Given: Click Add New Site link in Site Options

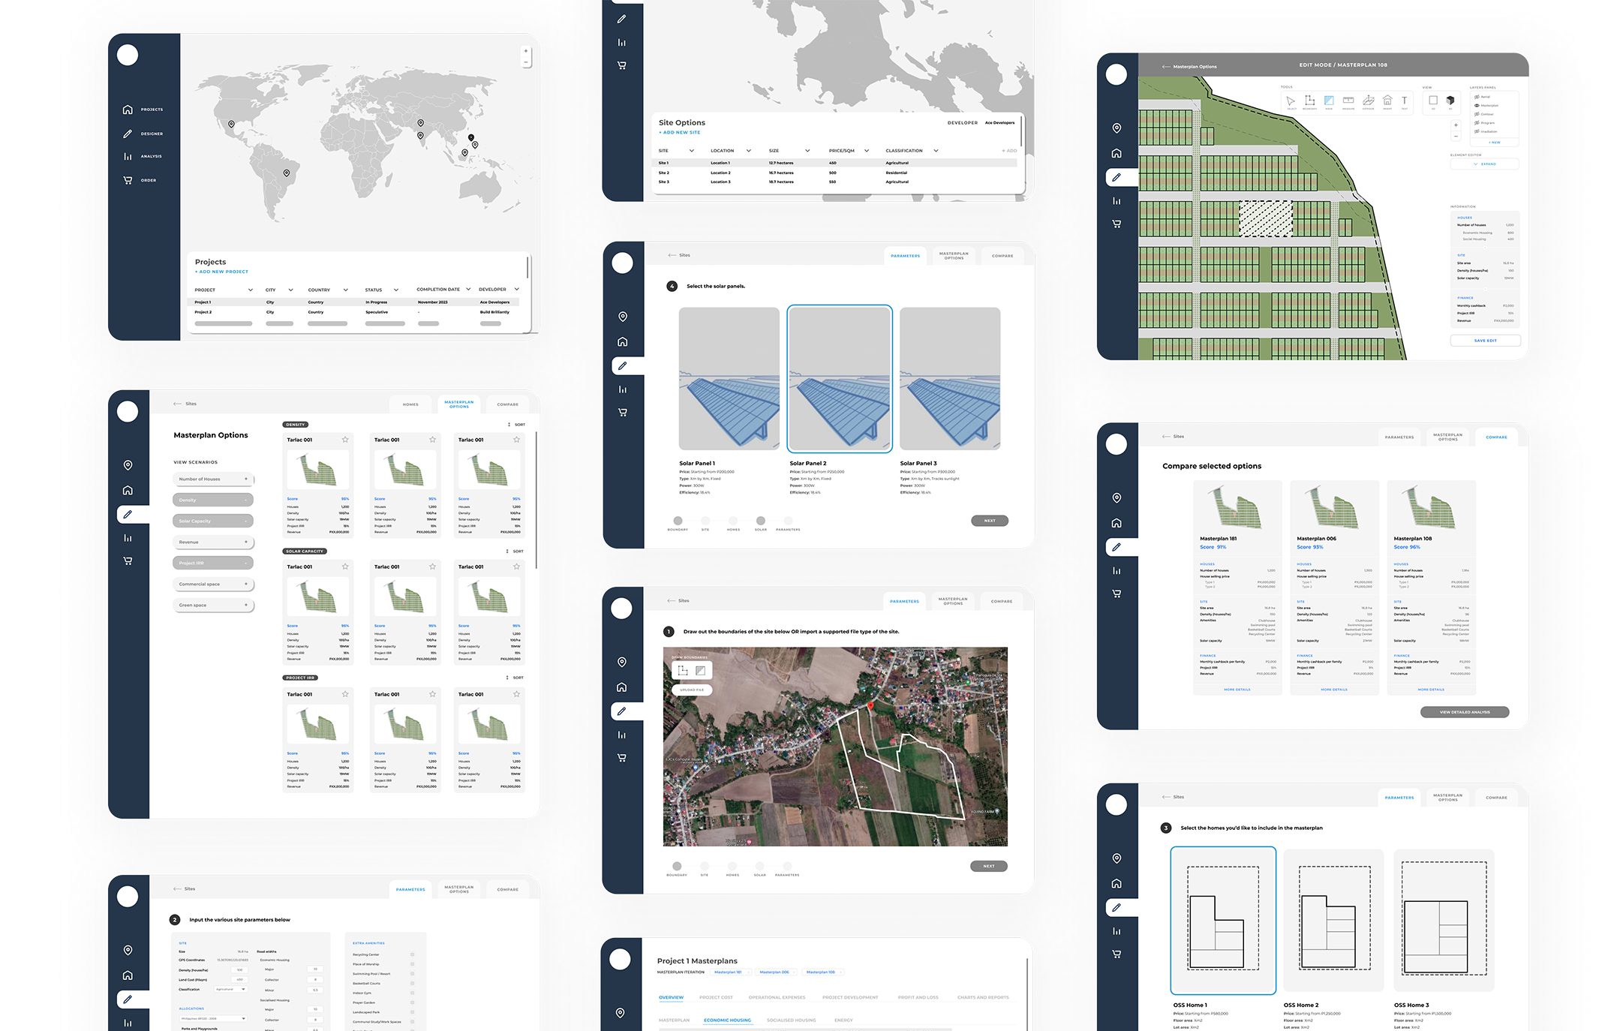Looking at the screenshot, I should 680,132.
